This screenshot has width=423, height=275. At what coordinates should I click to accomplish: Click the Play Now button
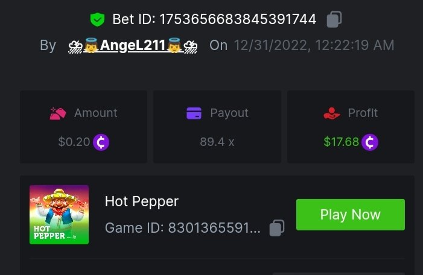(x=351, y=215)
